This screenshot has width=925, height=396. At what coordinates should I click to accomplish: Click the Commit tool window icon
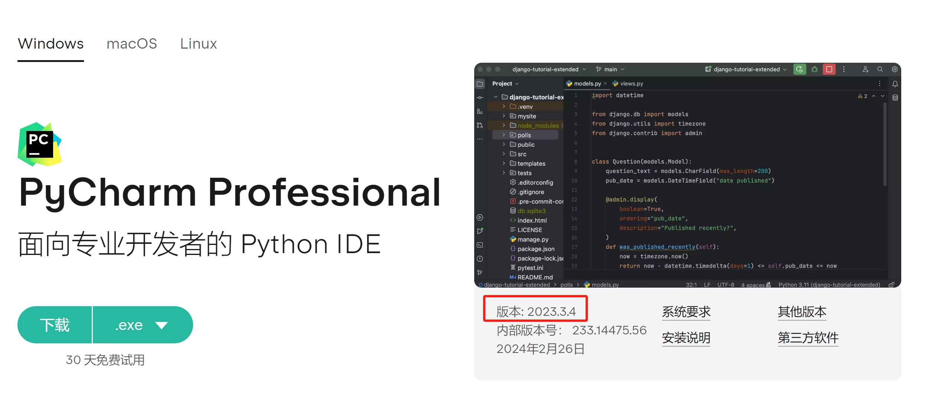pyautogui.click(x=480, y=98)
